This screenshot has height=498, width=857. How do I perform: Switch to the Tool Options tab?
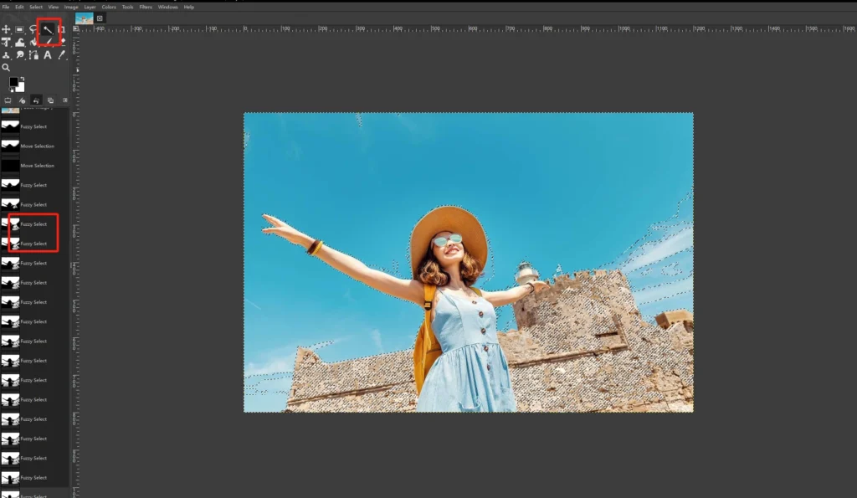[8, 100]
